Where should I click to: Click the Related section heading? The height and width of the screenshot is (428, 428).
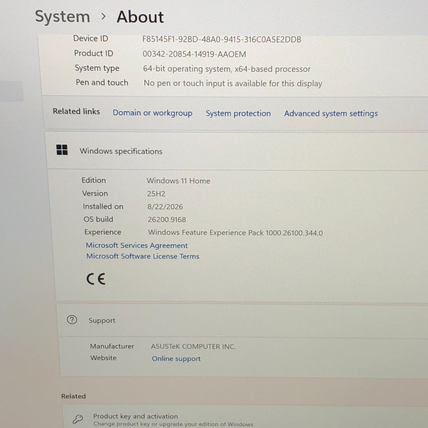pos(73,396)
